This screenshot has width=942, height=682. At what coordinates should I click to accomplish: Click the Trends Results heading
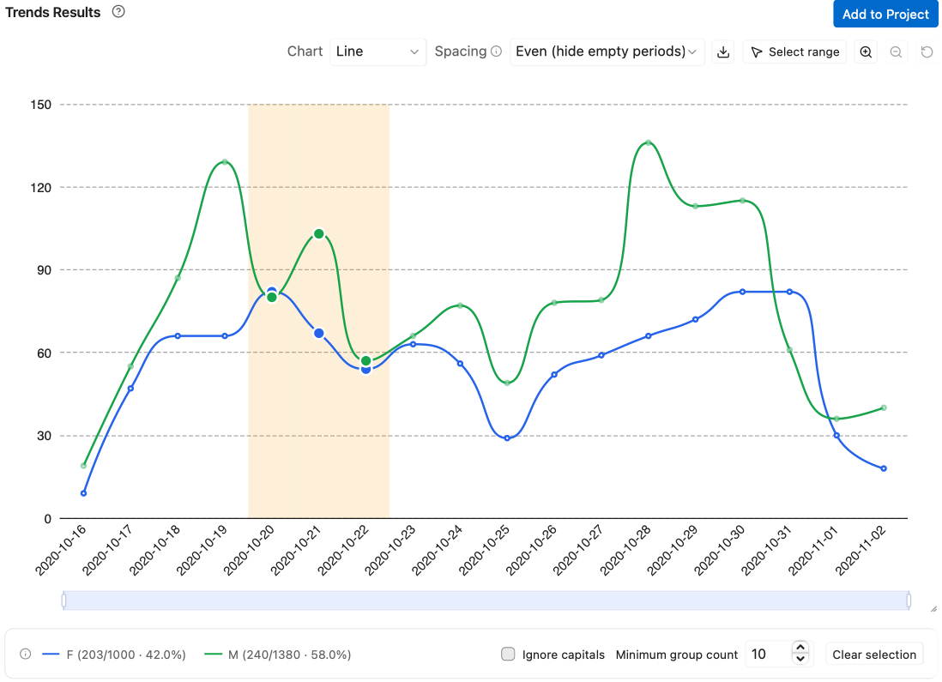(x=53, y=12)
